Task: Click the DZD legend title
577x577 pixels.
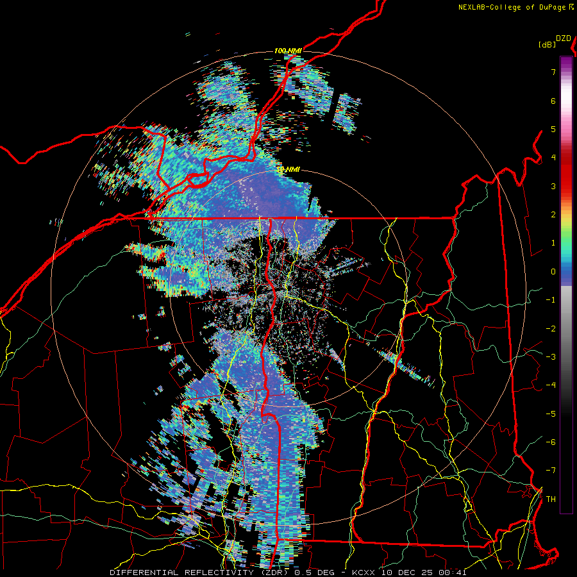Action: 564,38
